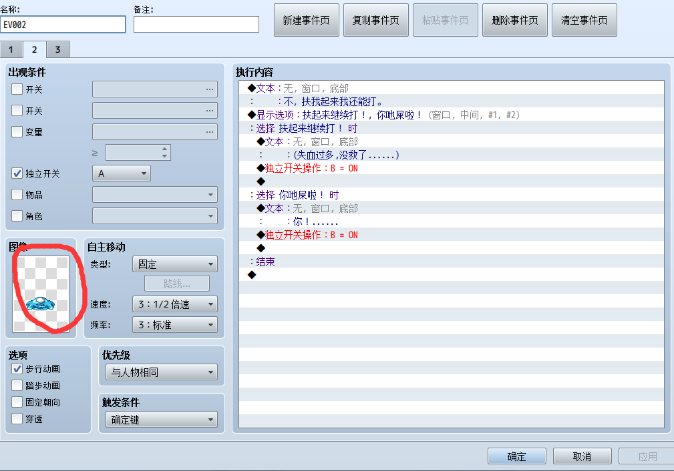The height and width of the screenshot is (471, 674).
Task: Click the 复制事件页 button
Action: [x=376, y=20]
